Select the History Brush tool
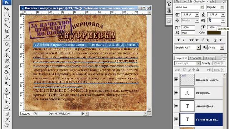 [6, 61]
